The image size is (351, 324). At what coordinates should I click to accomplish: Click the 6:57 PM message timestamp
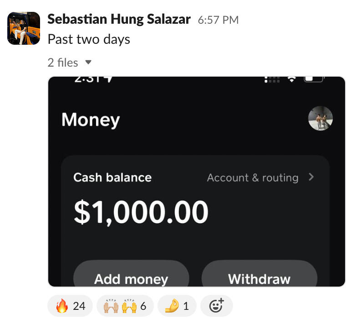pos(218,20)
